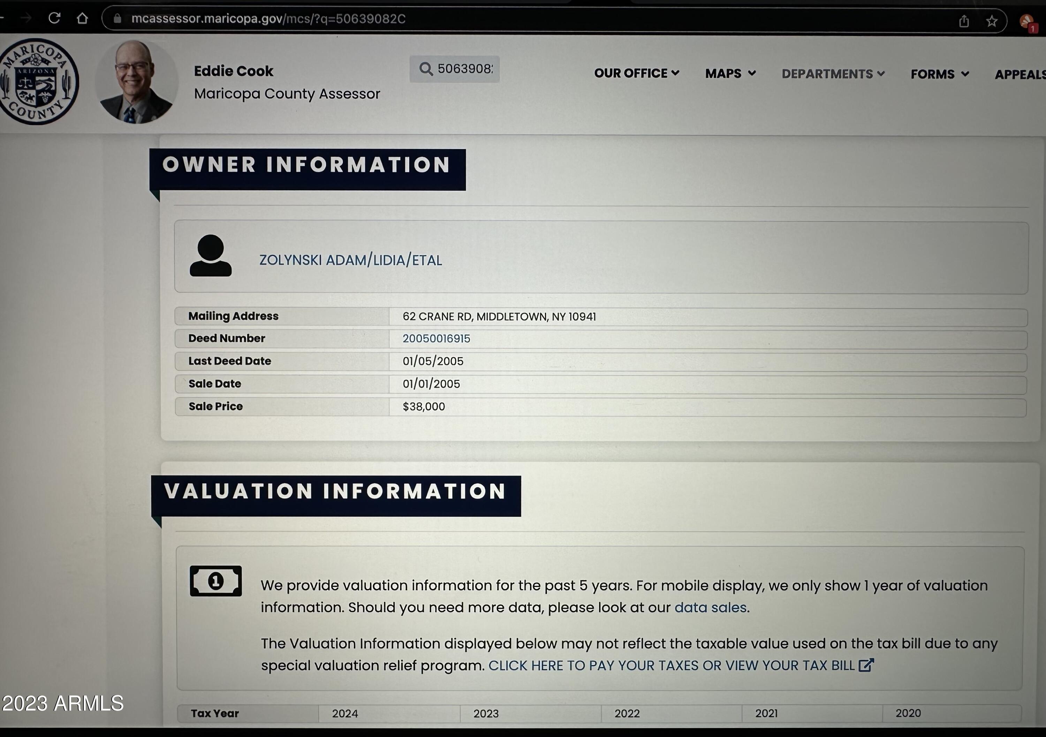The width and height of the screenshot is (1046, 737).
Task: Click the address bar URL
Action: click(x=268, y=19)
